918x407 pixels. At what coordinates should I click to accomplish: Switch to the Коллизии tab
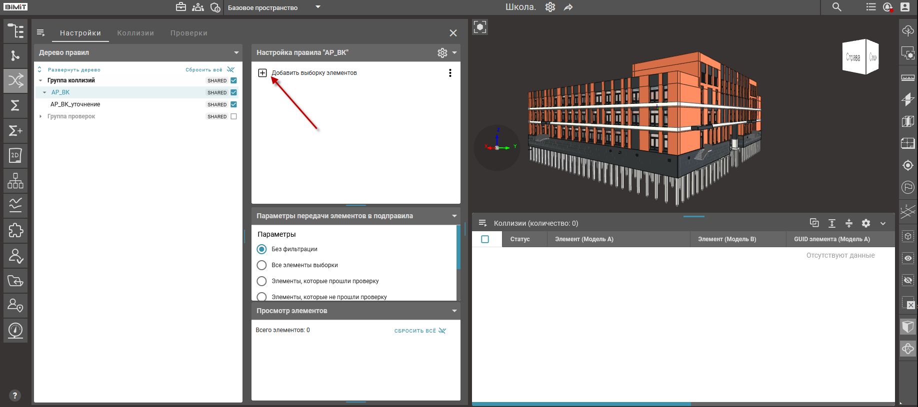click(135, 33)
